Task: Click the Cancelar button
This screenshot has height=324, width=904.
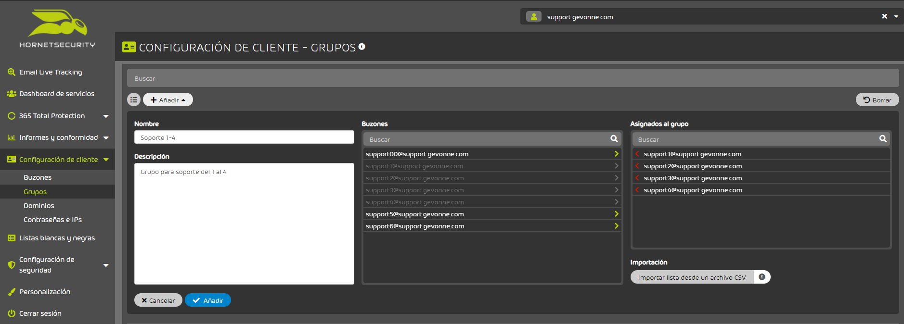Action: click(x=158, y=300)
